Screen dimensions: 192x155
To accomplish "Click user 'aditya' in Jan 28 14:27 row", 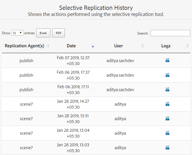I will 120,104.
